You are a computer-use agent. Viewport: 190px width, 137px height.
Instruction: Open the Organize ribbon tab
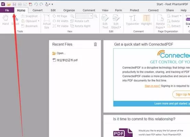[x=69, y=10]
